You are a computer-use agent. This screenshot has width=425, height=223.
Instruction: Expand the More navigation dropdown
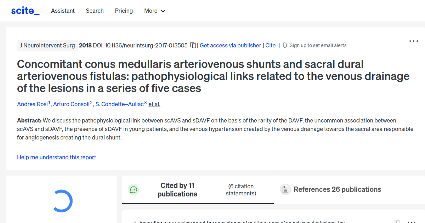point(154,11)
